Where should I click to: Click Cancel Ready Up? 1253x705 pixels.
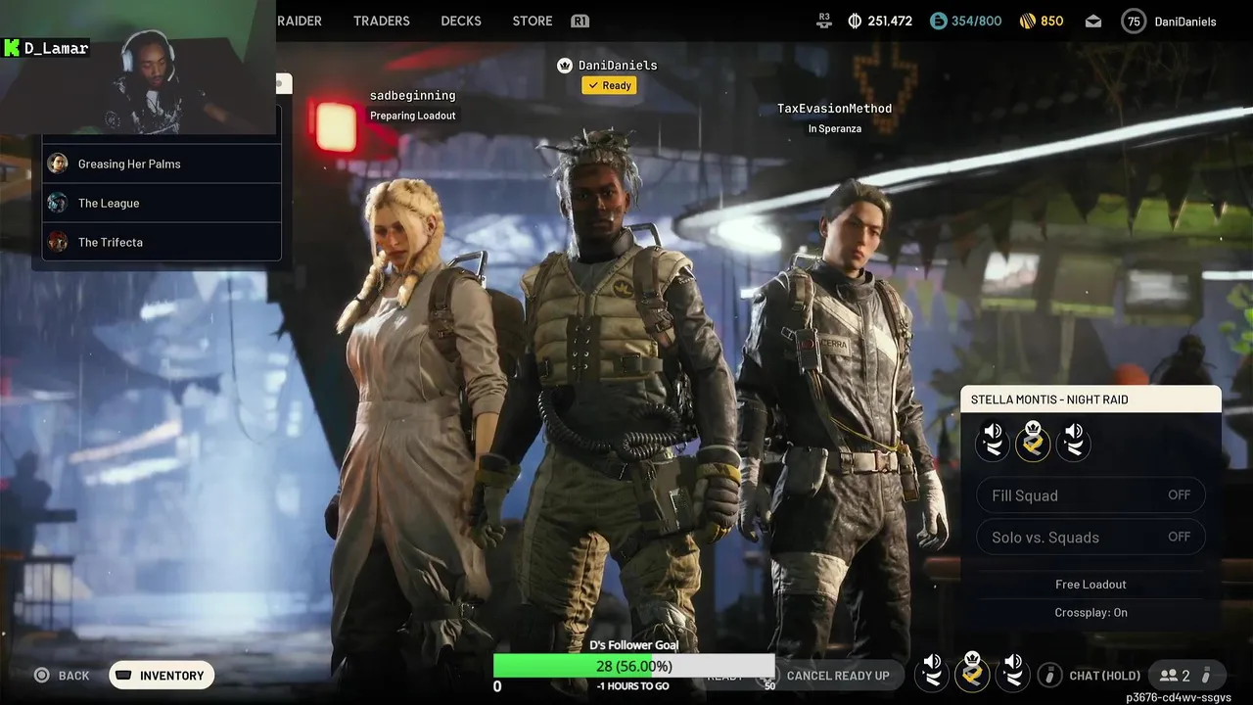coord(838,676)
